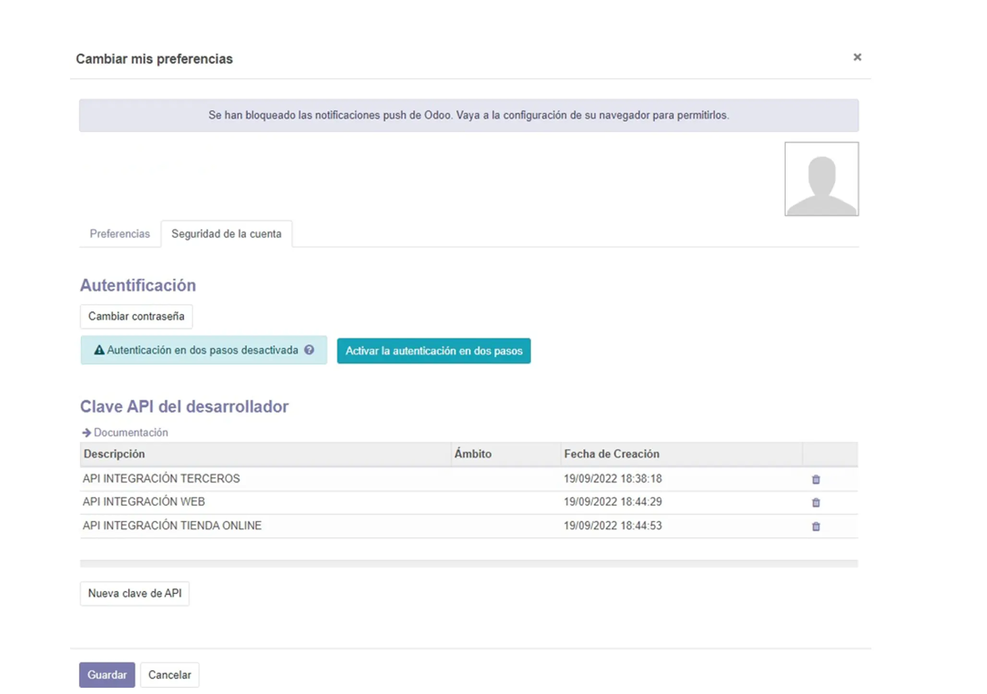Click the Cancelar button

169,675
